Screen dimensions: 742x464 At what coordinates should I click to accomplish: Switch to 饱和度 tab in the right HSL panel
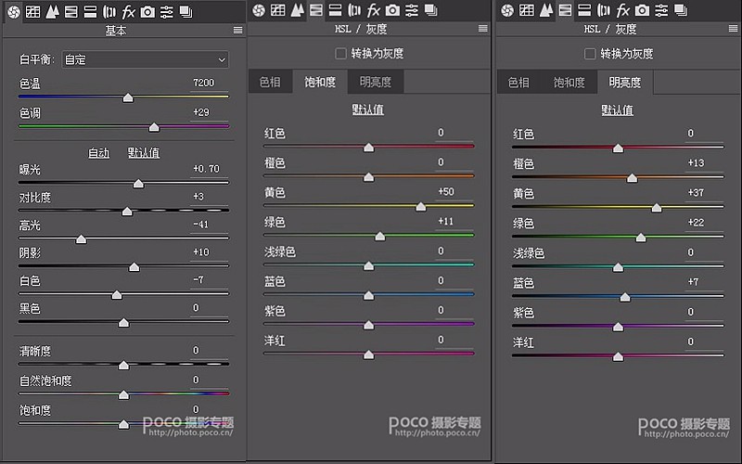tap(569, 83)
